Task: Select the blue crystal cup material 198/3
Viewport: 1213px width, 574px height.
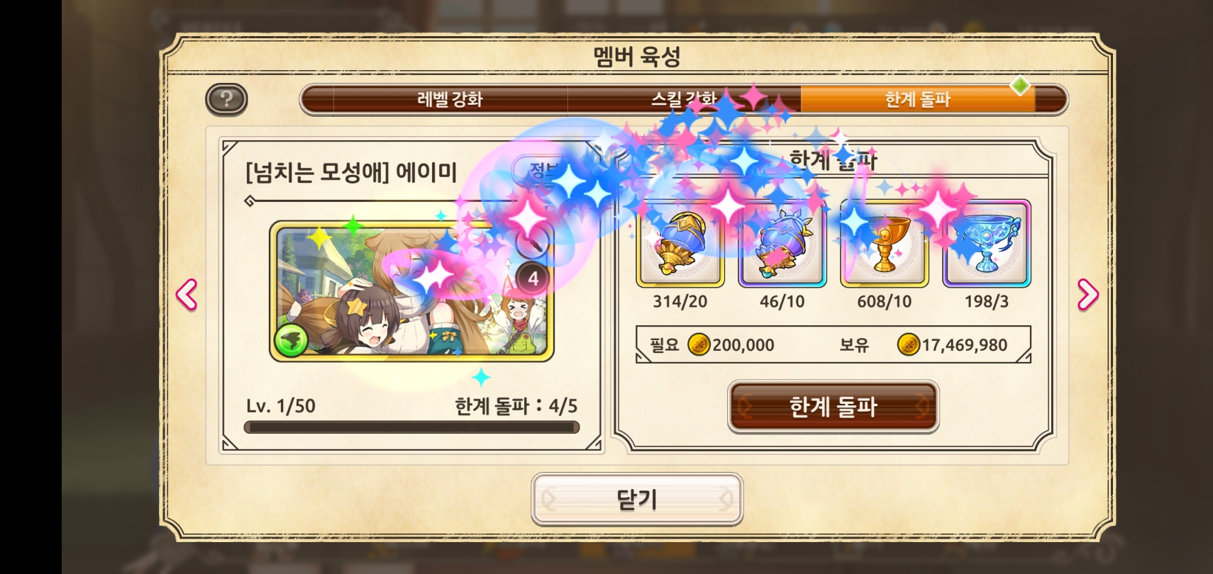Action: pyautogui.click(x=986, y=244)
